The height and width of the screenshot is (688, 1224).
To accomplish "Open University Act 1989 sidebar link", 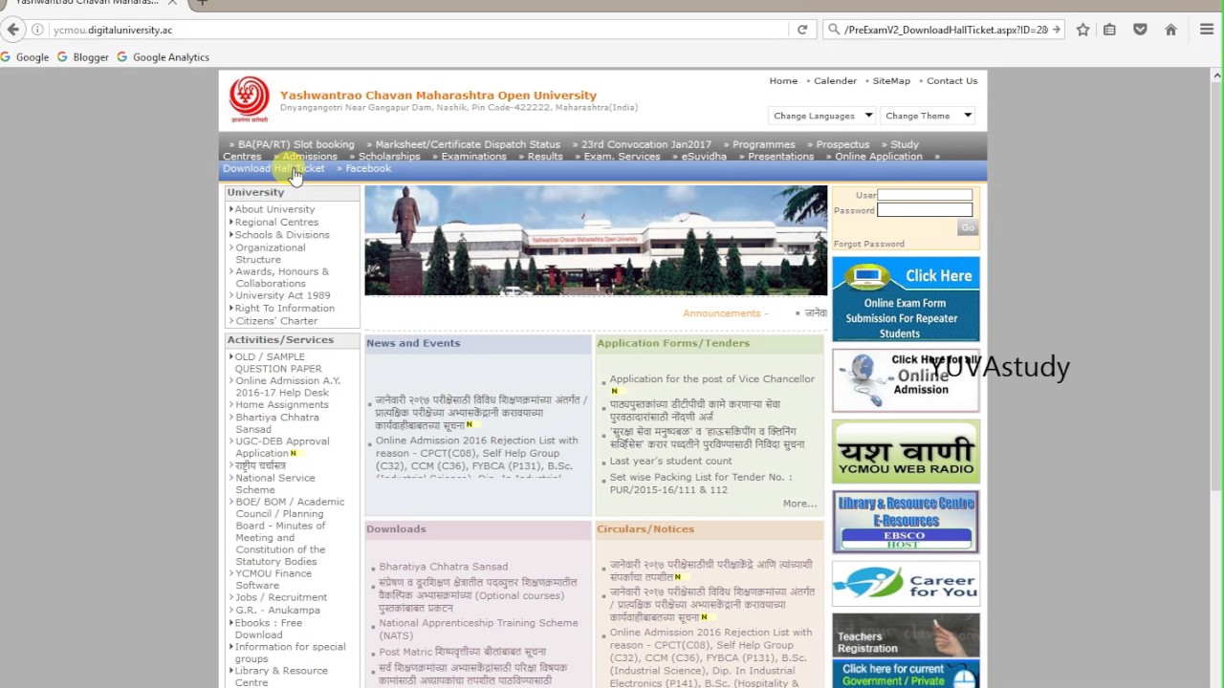I will [283, 295].
